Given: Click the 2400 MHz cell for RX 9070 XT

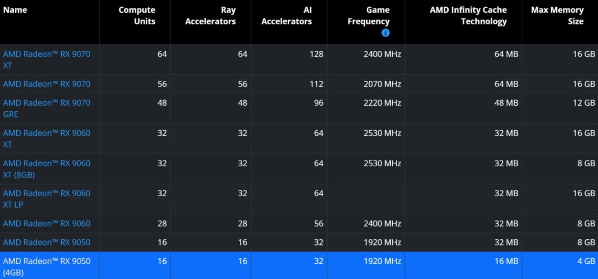Looking at the screenshot, I should pyautogui.click(x=383, y=54).
